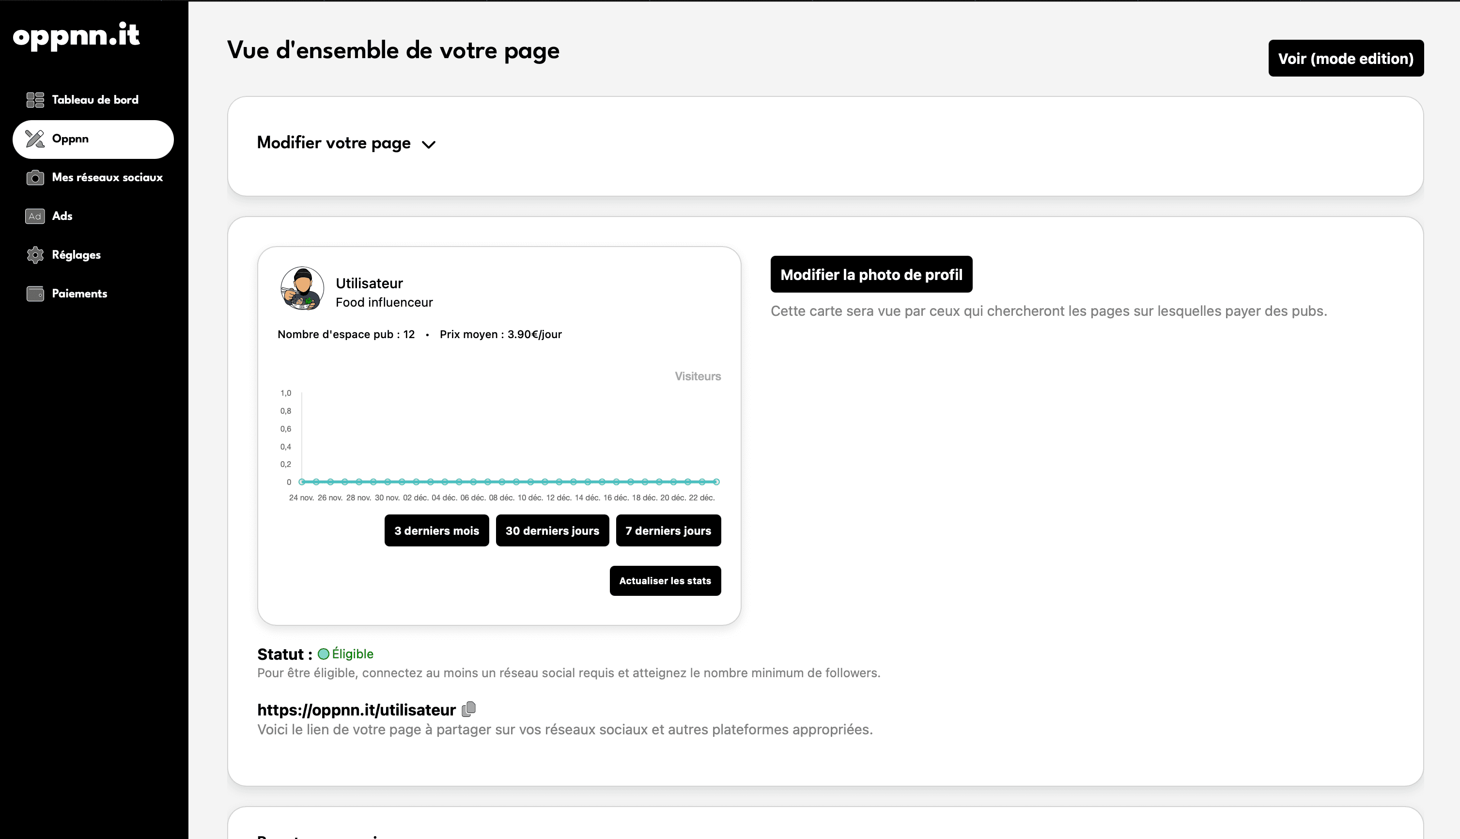This screenshot has height=839, width=1460.
Task: Click the Paiements wallet icon
Action: [35, 293]
